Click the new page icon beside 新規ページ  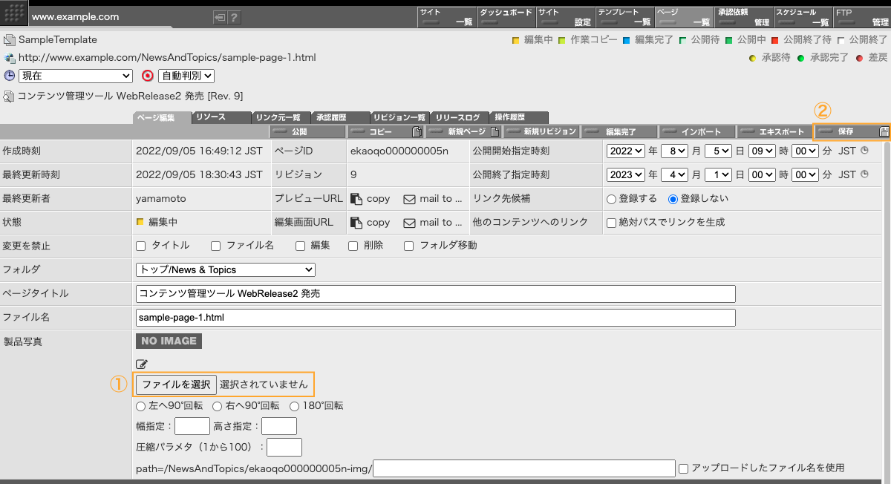[x=495, y=131]
